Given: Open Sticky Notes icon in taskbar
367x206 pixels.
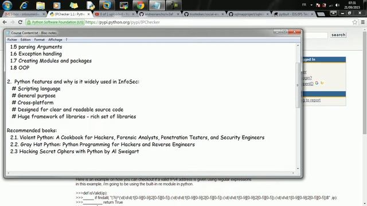Looking at the screenshot, I should [x=73, y=5].
